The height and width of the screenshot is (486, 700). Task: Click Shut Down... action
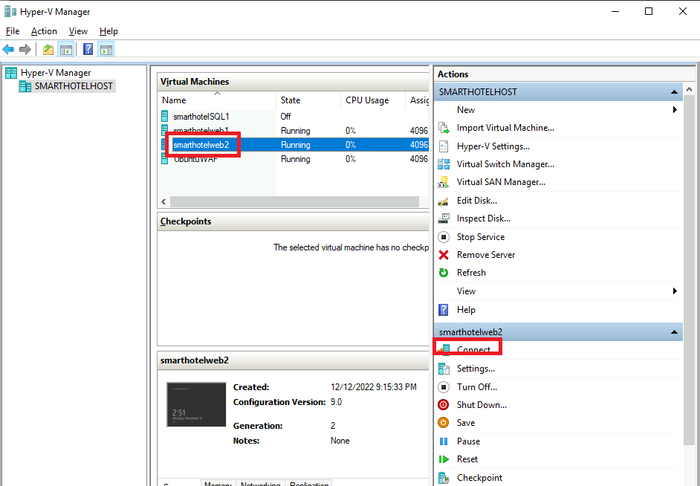pos(482,405)
